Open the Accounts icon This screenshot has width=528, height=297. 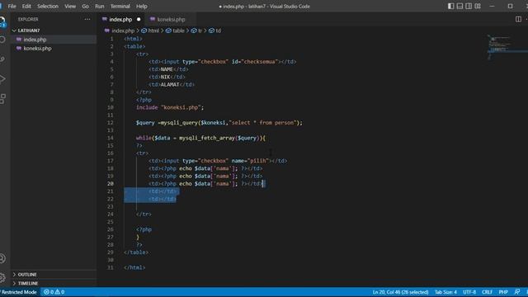(x=2, y=258)
